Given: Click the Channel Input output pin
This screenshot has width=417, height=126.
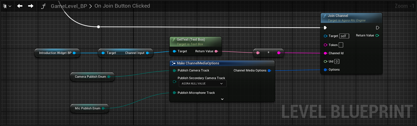Looking at the screenshot, I should coord(147,53).
